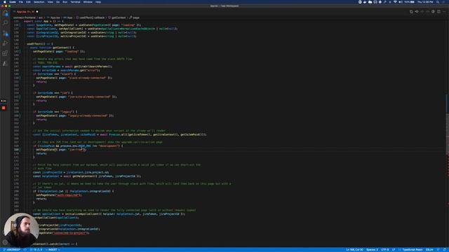Click the split editor icon in tab bar

tap(438, 12)
